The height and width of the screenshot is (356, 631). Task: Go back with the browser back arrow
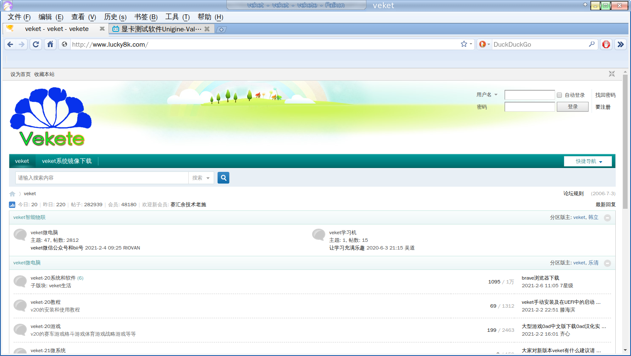10,44
